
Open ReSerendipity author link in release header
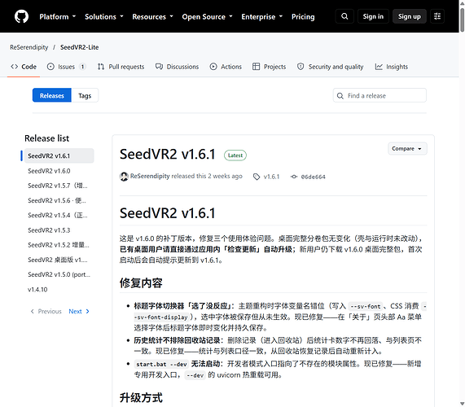(x=150, y=176)
